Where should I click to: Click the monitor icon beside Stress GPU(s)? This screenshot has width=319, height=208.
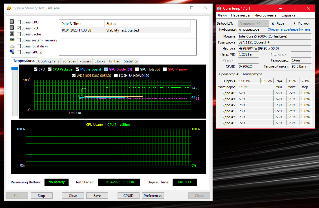12,52
